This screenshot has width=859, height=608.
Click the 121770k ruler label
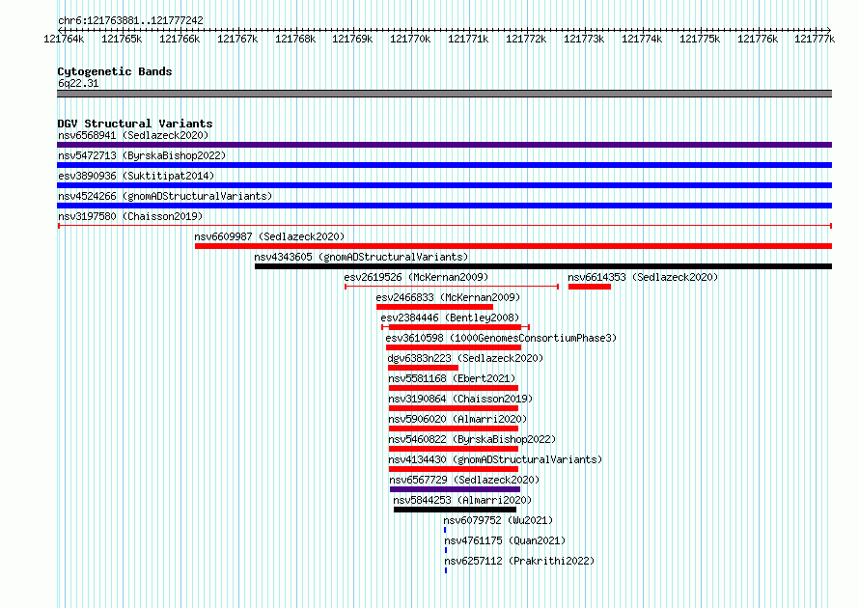pos(410,39)
